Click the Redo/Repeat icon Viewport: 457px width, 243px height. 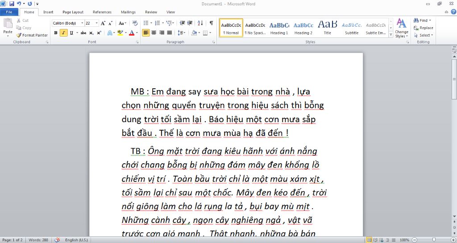coord(30,4)
